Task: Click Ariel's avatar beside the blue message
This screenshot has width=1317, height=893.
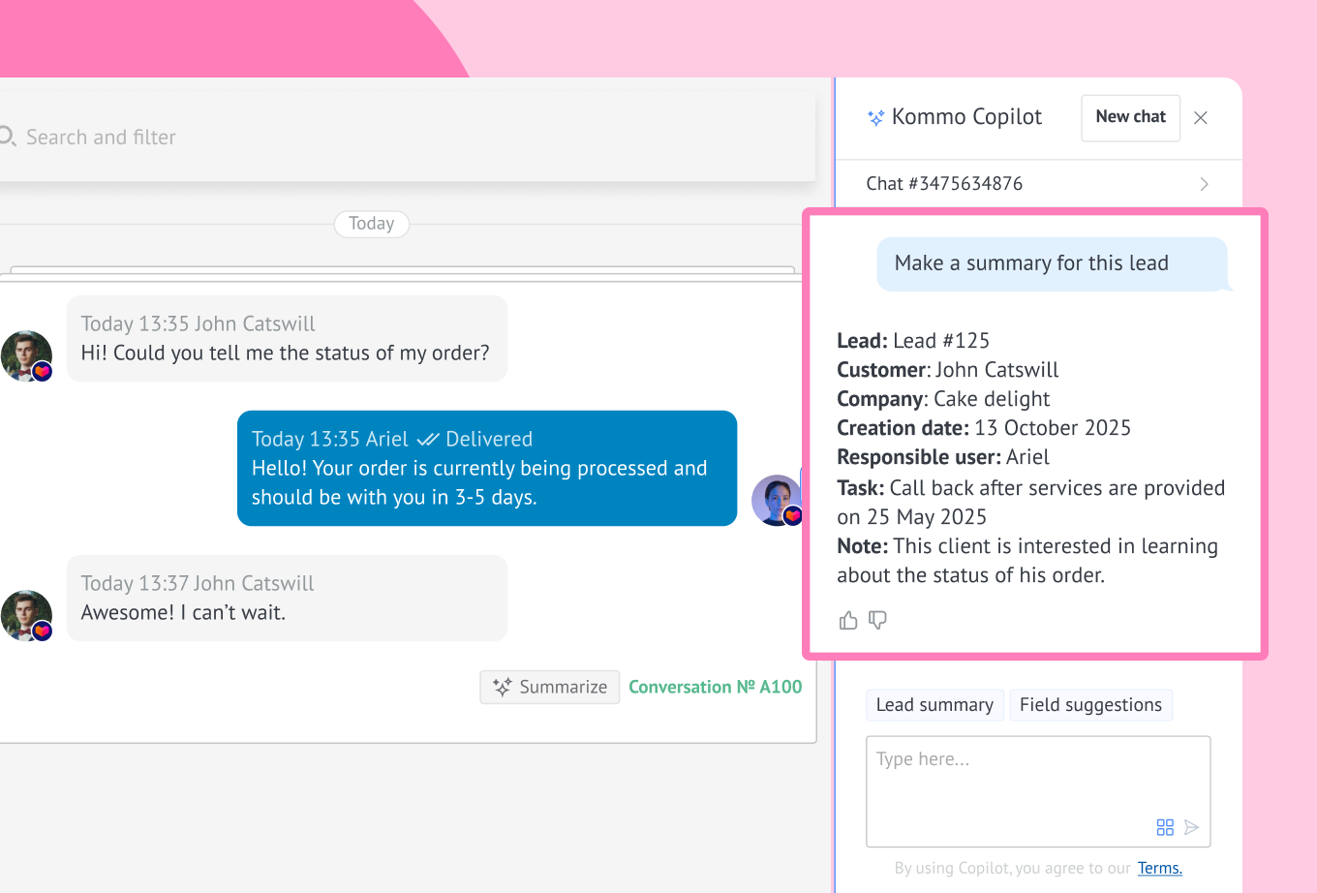Action: point(778,500)
